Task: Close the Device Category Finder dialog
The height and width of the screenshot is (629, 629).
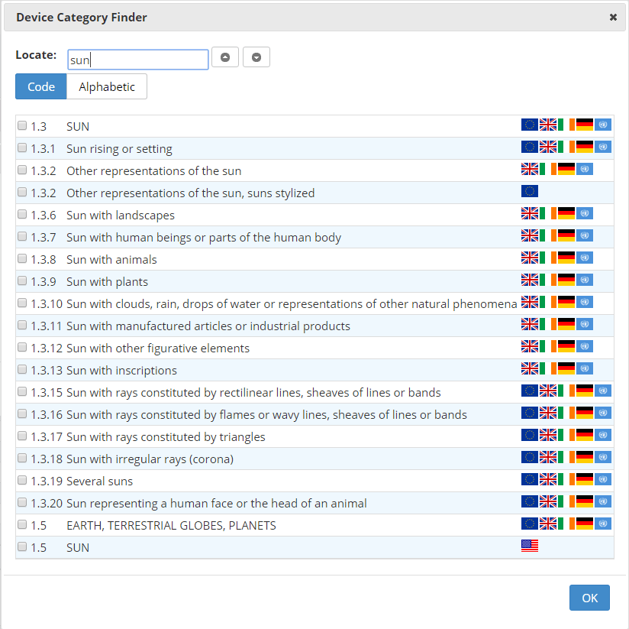Action: click(x=613, y=17)
